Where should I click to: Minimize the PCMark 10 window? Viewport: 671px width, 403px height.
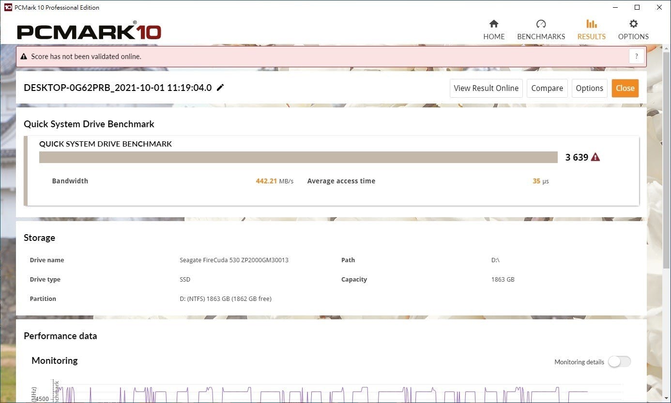point(615,7)
